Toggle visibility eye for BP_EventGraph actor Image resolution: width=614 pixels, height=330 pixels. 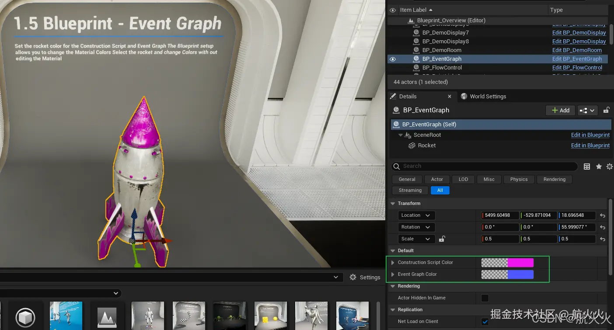click(393, 59)
